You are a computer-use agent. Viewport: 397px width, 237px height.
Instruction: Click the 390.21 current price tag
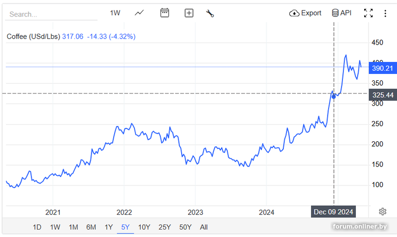click(383, 68)
